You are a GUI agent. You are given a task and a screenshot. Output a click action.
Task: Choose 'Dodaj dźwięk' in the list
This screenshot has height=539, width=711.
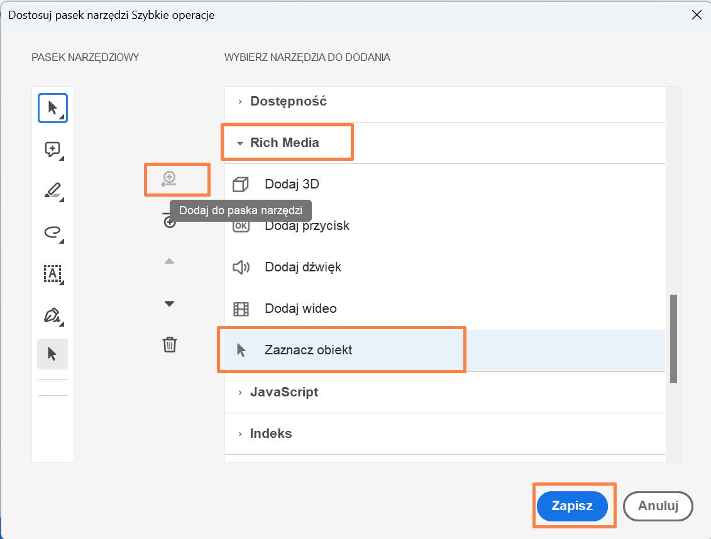[303, 267]
